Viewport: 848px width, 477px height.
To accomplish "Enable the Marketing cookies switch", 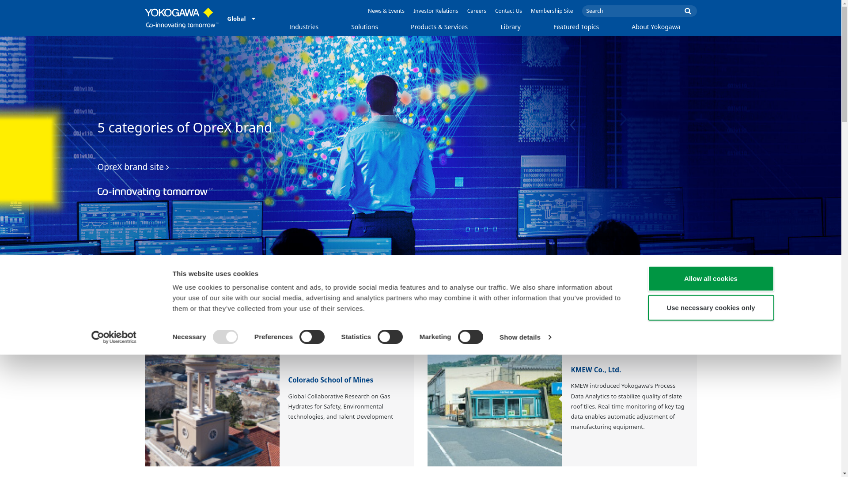I will [x=470, y=337].
